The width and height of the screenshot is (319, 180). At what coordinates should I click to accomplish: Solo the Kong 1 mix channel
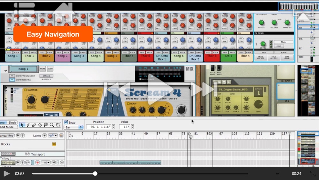[x=50, y=69]
